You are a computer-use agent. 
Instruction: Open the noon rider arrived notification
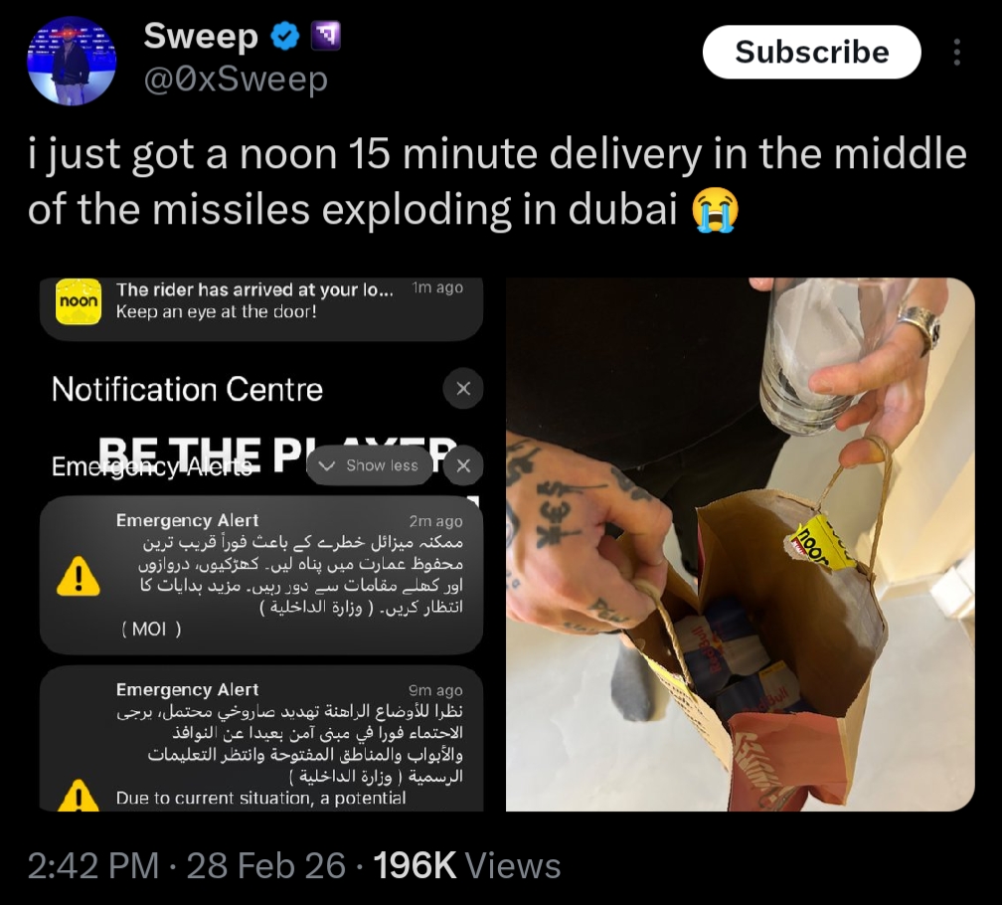point(261,306)
